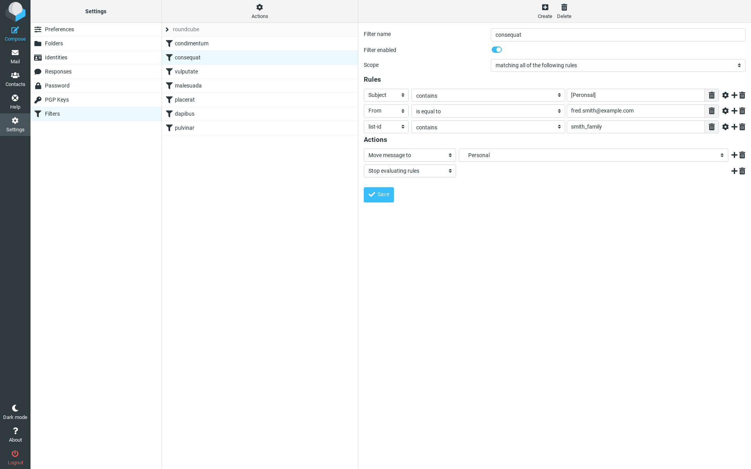This screenshot has width=751, height=469.
Task: Open the Scope matching rules dropdown
Action: (618, 65)
